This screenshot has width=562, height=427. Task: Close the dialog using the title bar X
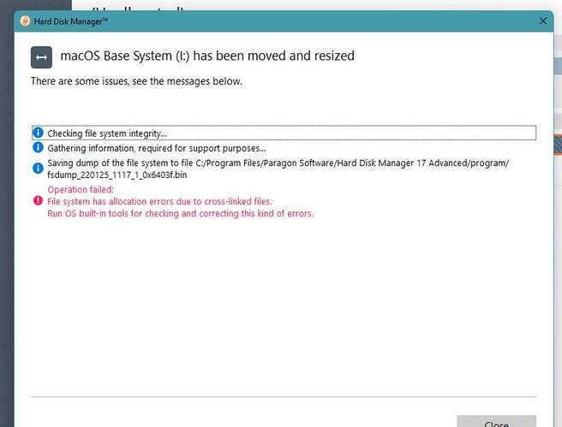(x=541, y=21)
